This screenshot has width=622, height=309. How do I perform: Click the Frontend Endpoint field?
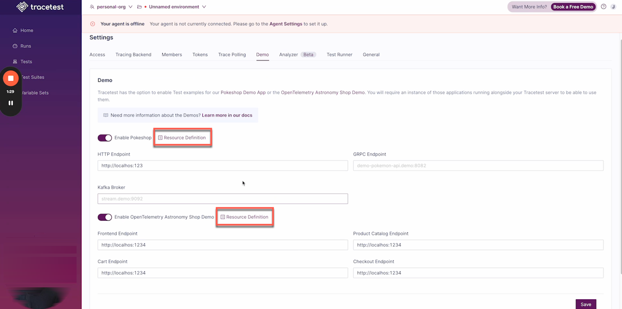223,245
